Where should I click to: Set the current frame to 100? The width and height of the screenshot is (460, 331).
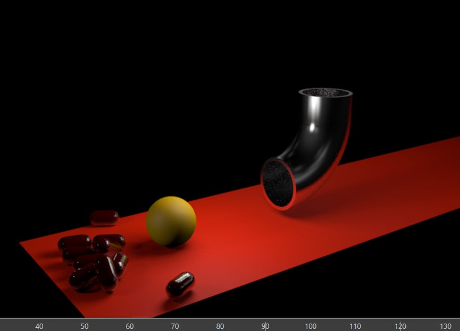coord(311,326)
